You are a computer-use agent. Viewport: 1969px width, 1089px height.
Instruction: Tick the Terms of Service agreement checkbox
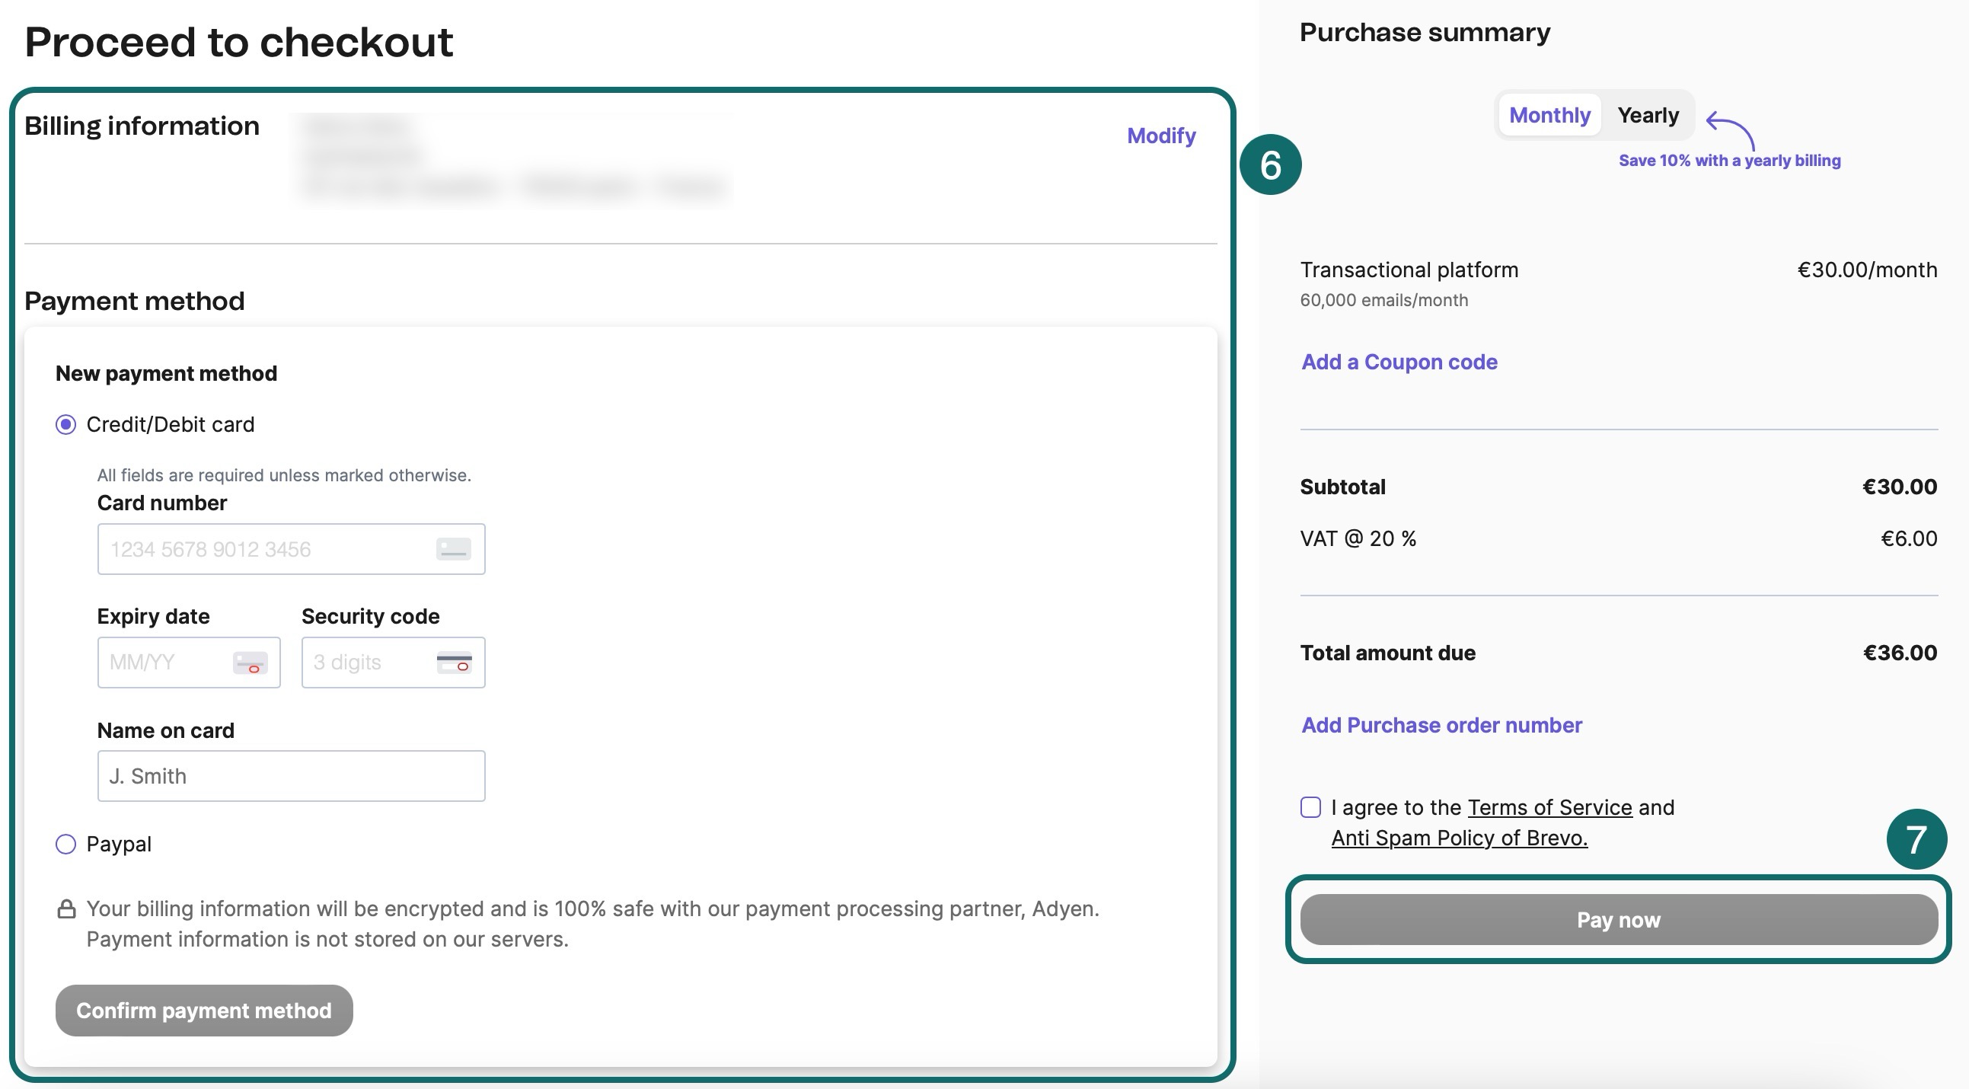click(1310, 807)
